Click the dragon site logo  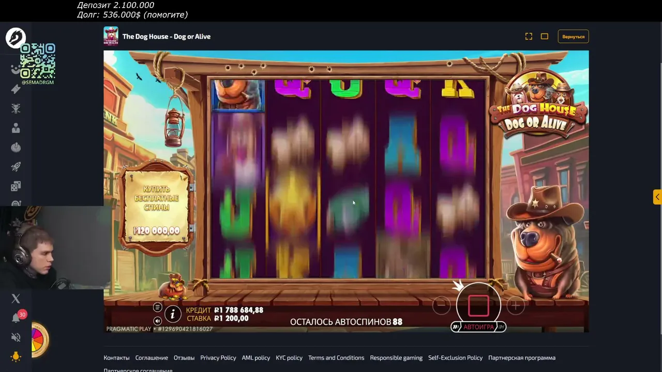pyautogui.click(x=16, y=38)
